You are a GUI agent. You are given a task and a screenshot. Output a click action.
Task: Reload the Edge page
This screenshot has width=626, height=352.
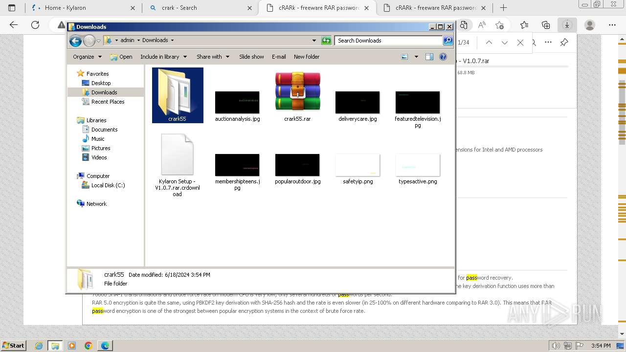click(x=35, y=25)
